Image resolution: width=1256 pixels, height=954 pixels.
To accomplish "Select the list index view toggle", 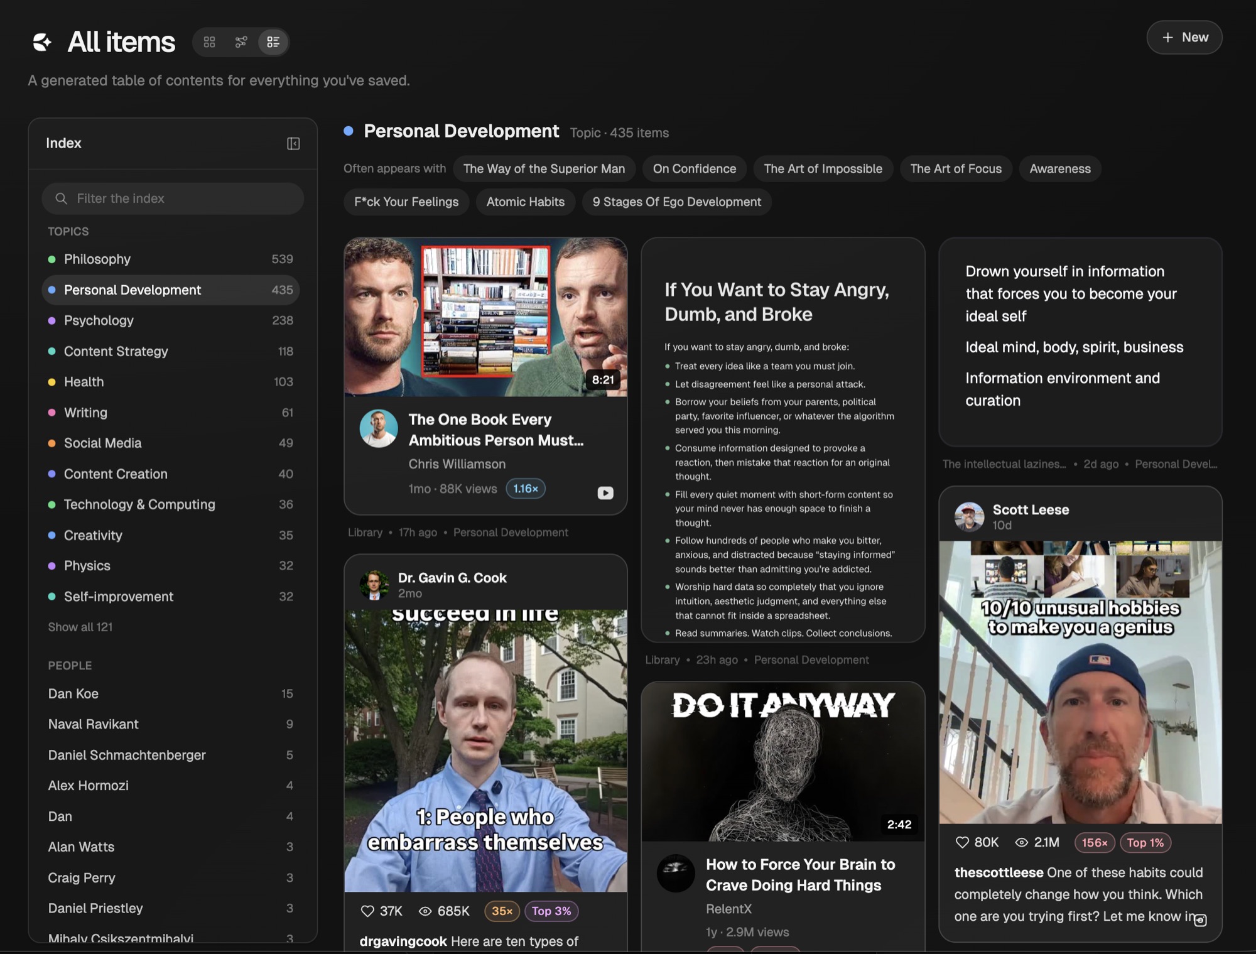I will pyautogui.click(x=273, y=42).
